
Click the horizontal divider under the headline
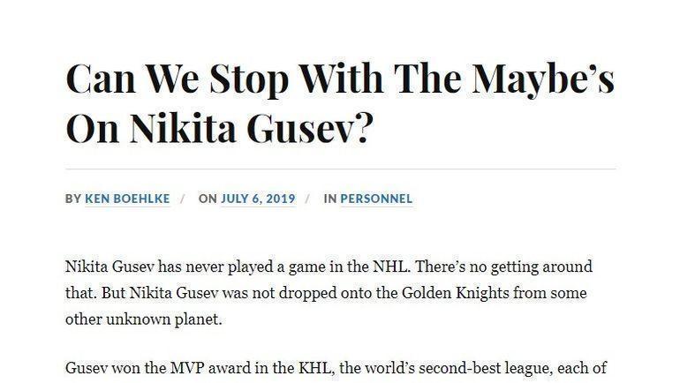[x=340, y=169]
